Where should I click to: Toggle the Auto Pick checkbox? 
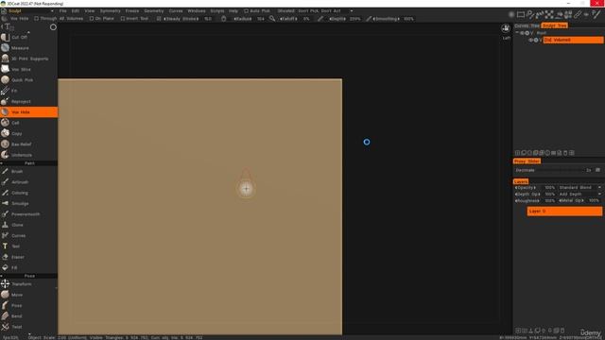246,10
